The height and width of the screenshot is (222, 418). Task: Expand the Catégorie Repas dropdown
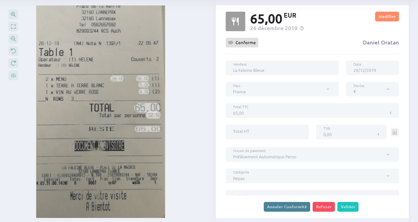312,176
